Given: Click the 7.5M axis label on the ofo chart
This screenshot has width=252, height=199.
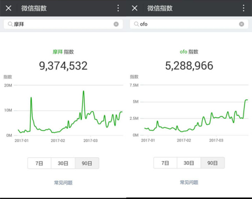Looking at the screenshot, I should [x=134, y=85].
